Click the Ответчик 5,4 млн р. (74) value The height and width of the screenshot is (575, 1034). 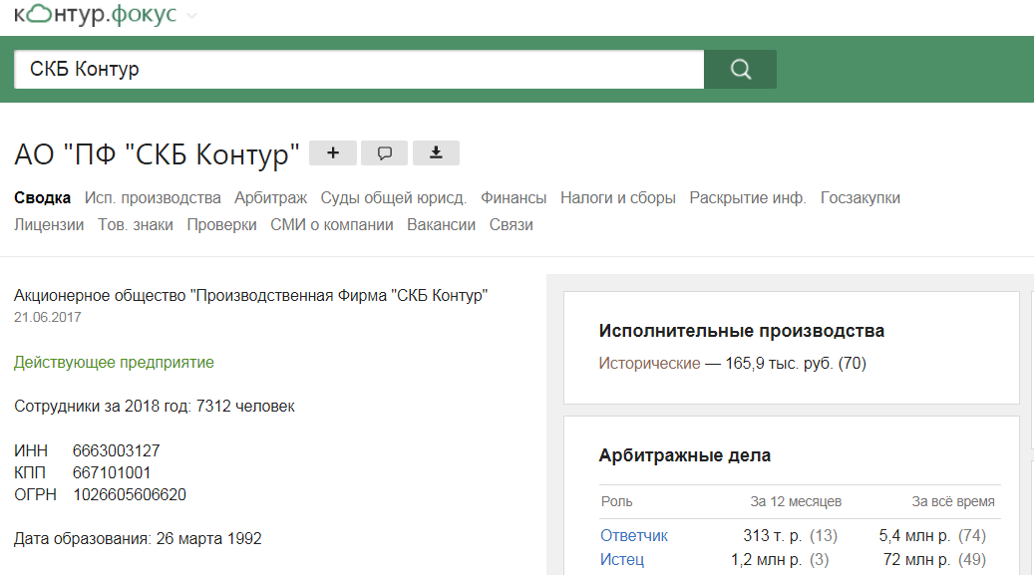(932, 535)
